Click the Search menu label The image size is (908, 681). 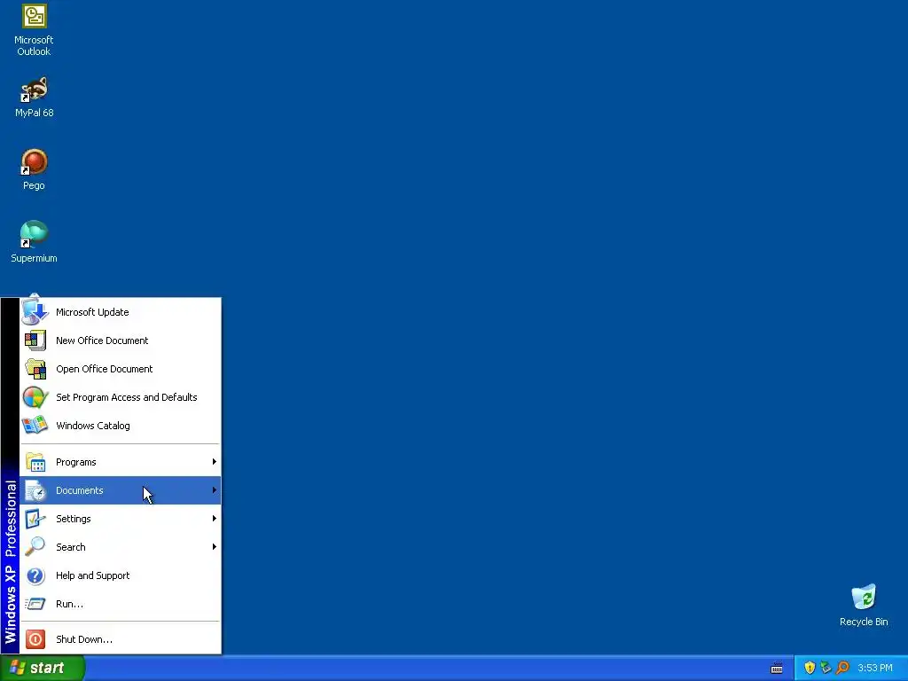pyautogui.click(x=71, y=547)
